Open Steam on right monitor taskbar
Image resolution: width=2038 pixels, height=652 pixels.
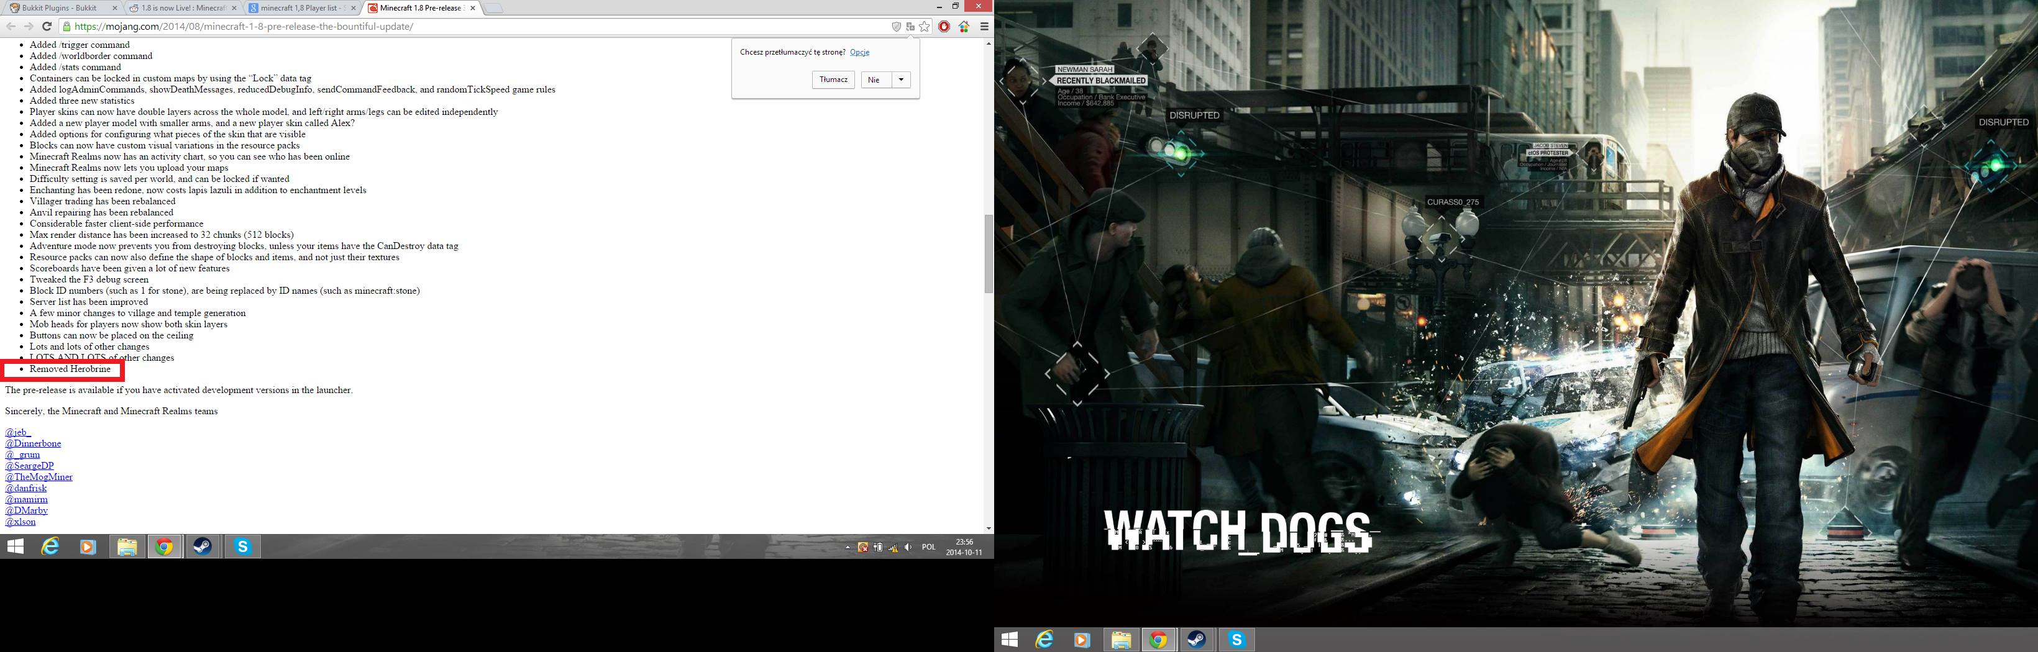(1197, 640)
